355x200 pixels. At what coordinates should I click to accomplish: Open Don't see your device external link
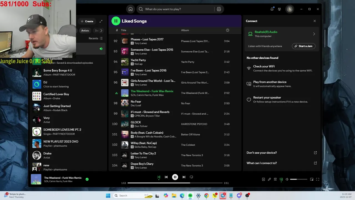pos(315,153)
